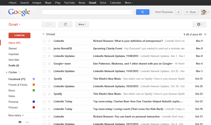Click the Share button
This screenshot has height=125, width=211.
click(191, 12)
